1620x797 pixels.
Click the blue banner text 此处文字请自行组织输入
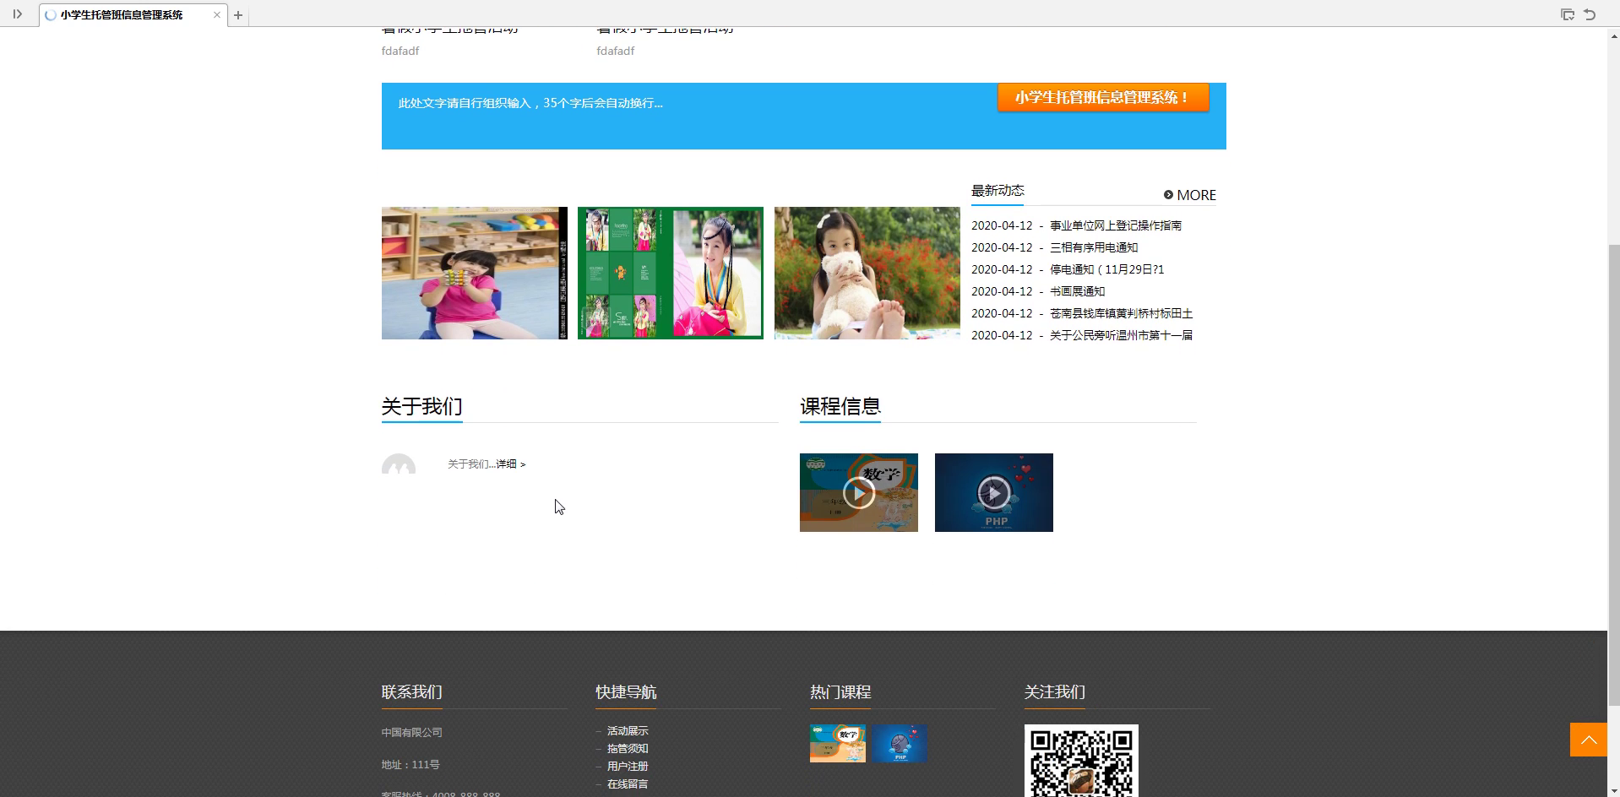coord(530,103)
